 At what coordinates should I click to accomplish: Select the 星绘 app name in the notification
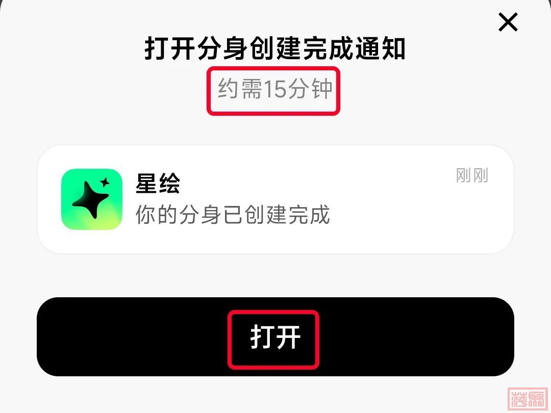pos(158,184)
